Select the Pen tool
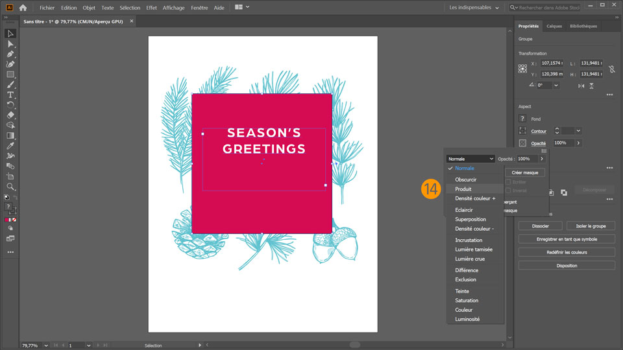The width and height of the screenshot is (623, 350). click(x=10, y=54)
